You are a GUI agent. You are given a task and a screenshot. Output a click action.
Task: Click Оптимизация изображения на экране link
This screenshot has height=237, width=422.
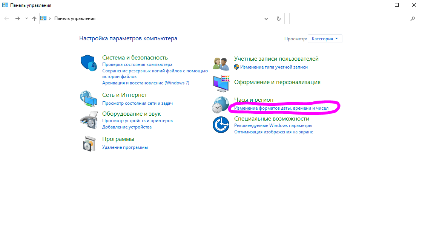pos(274,132)
